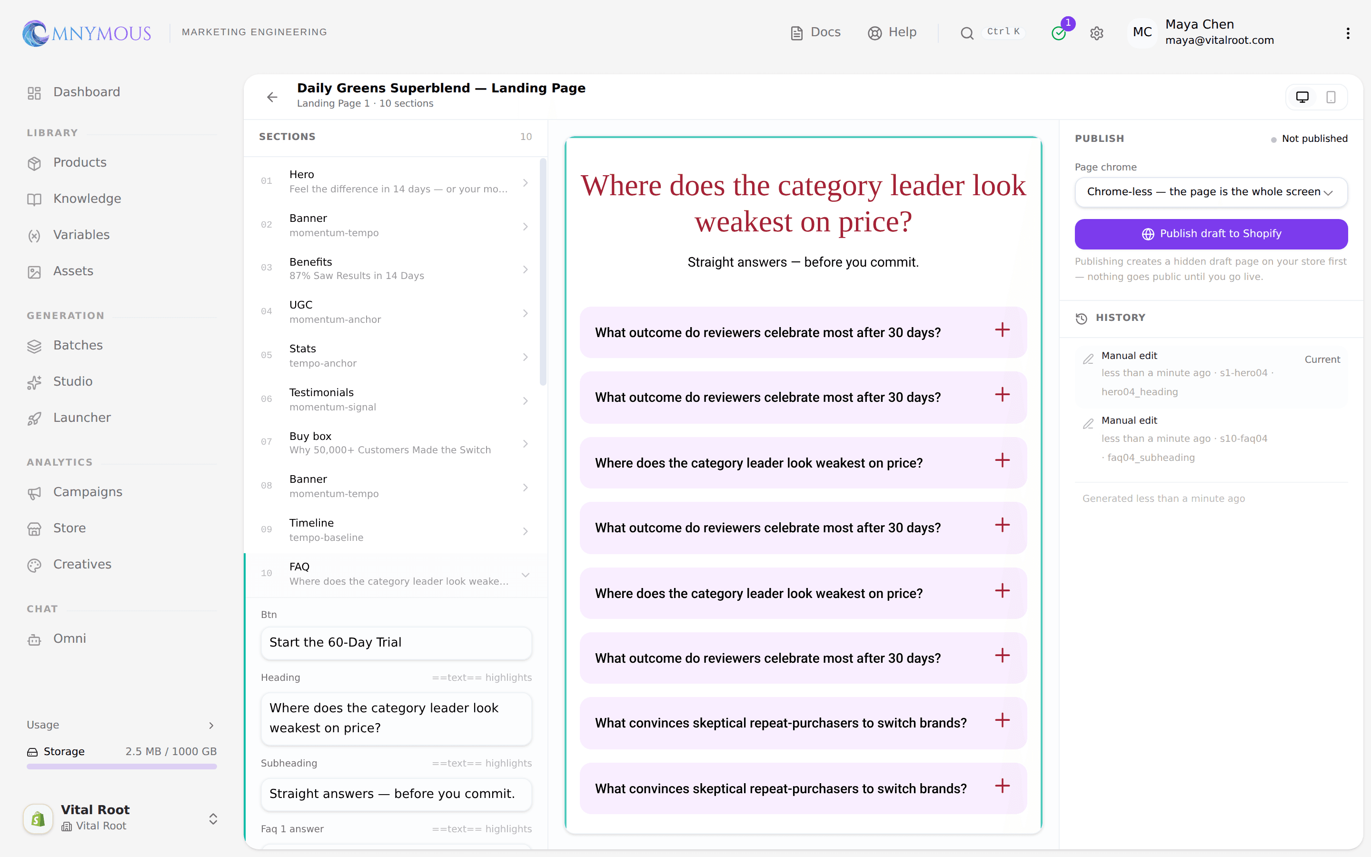This screenshot has width=1371, height=857.
Task: Click the Launcher rocket icon
Action: 34,419
